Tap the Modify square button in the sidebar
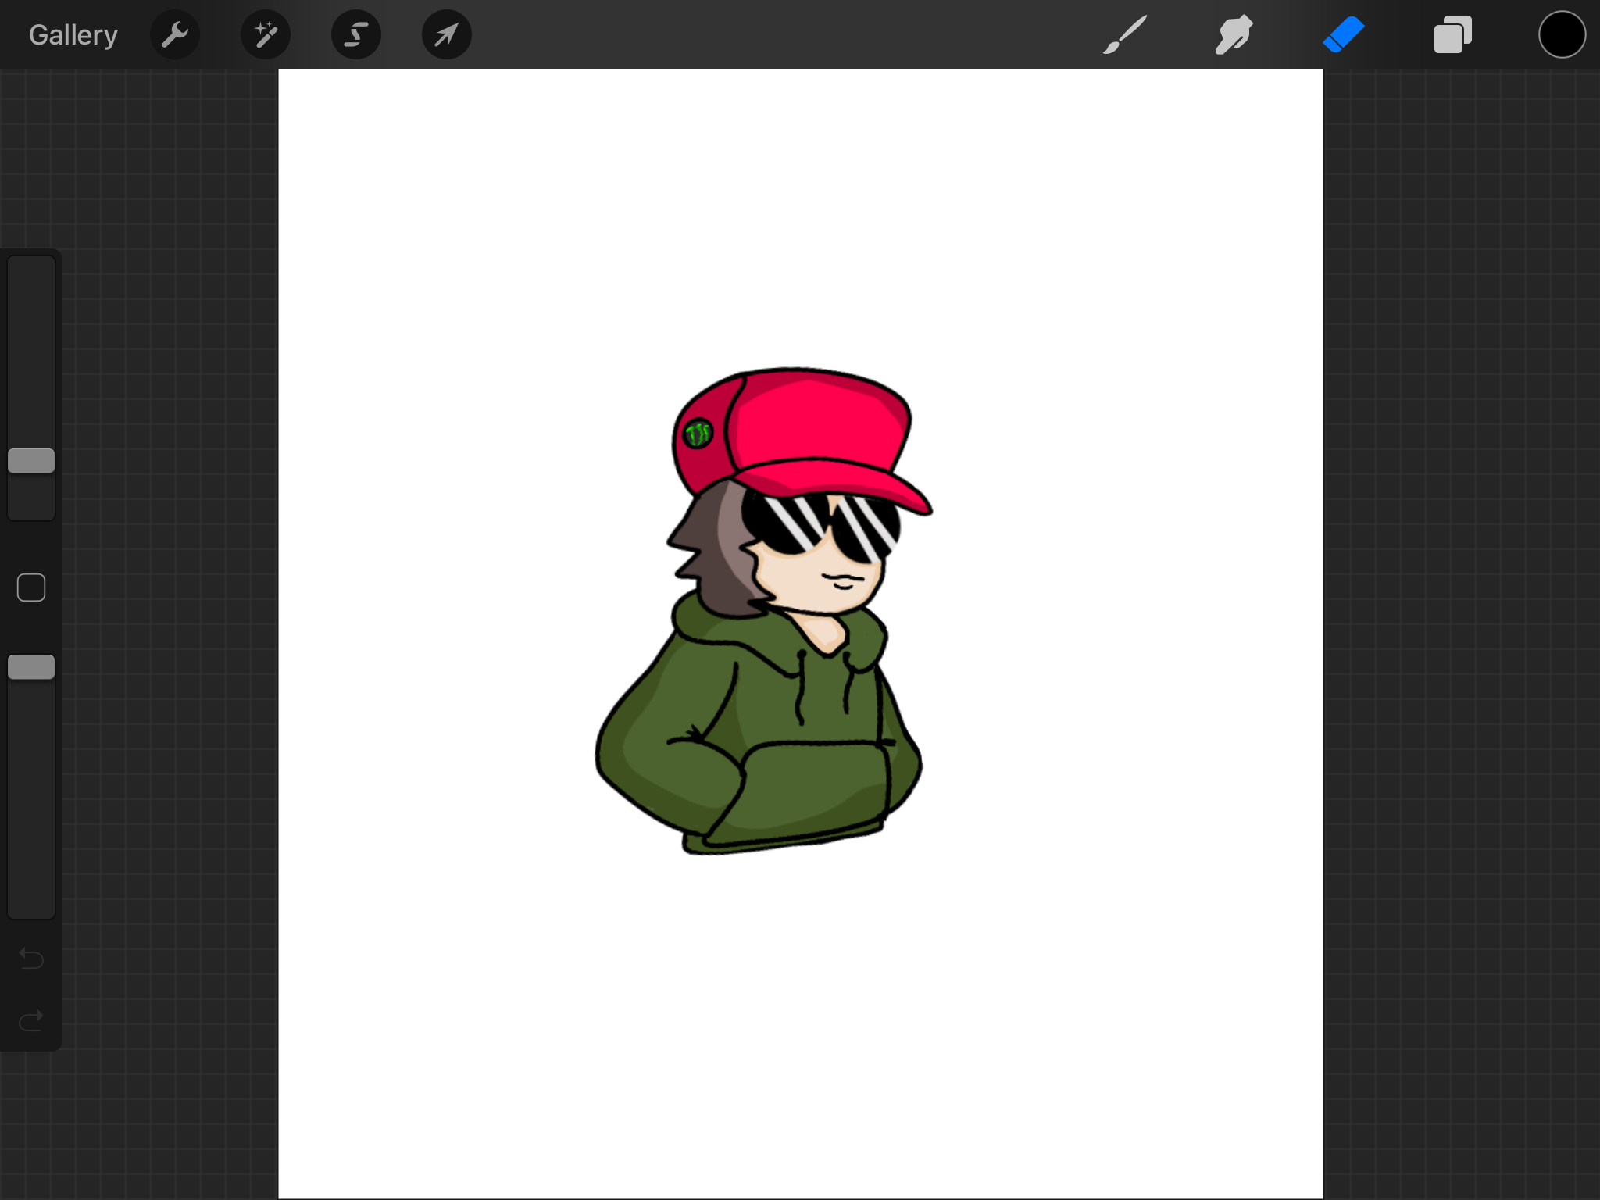 [31, 587]
